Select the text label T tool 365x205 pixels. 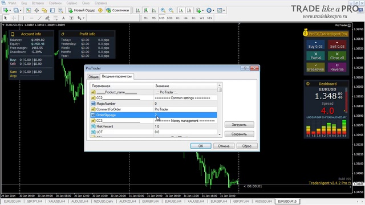(71, 18)
